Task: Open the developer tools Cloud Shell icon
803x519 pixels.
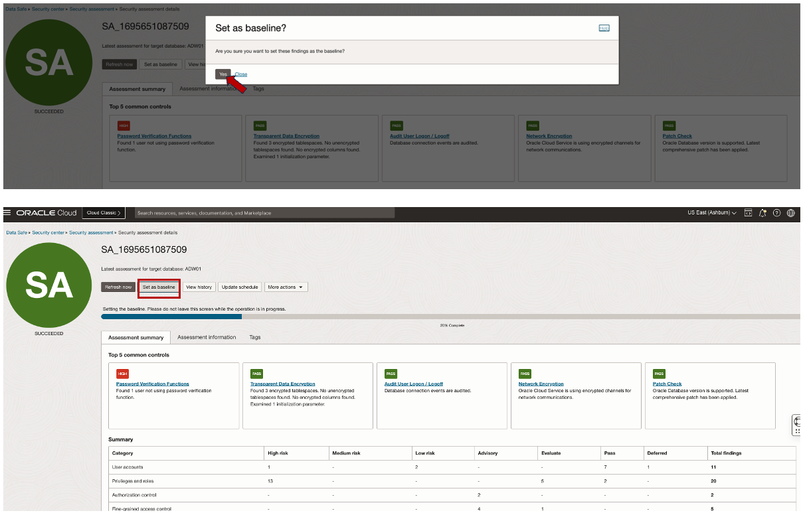Action: click(x=749, y=213)
